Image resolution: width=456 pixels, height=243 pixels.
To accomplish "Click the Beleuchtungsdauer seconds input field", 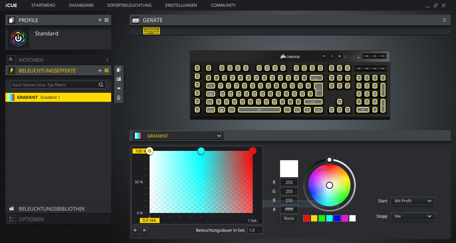I will point(255,230).
